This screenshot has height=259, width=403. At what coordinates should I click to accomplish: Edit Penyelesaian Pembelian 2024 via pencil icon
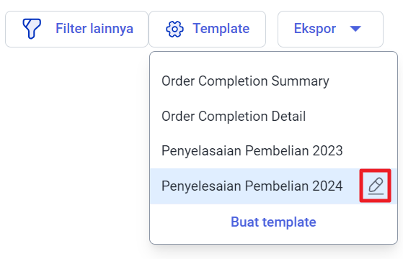376,186
